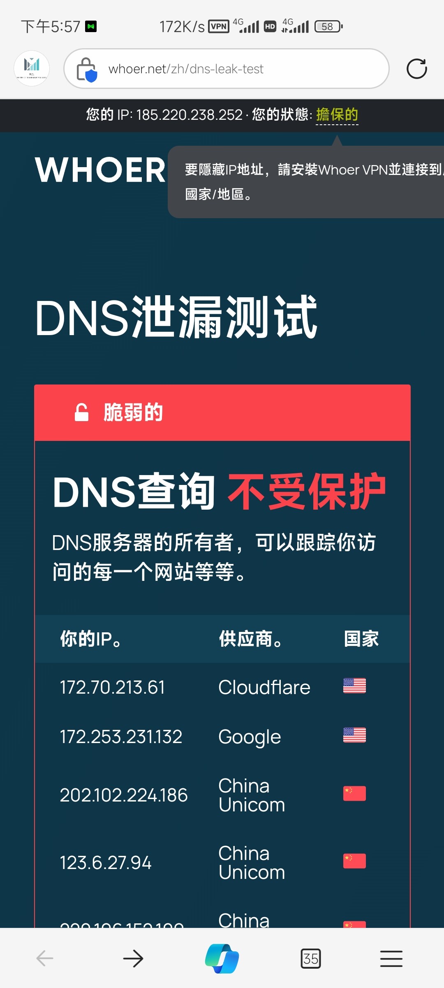Select the IP 172.70.213.61 entry
444x988 pixels.
pyautogui.click(x=112, y=687)
